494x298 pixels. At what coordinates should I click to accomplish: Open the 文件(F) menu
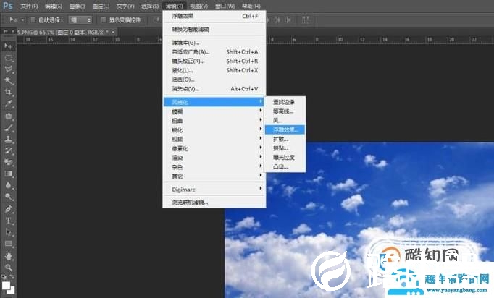coord(29,6)
